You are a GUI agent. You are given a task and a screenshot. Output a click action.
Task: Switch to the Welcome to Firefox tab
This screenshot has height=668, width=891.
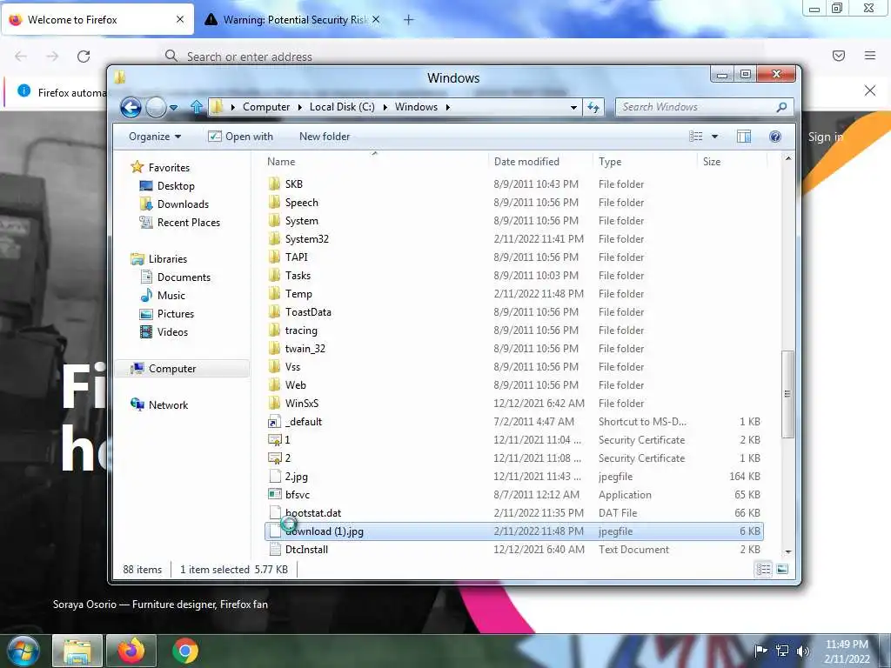97,20
